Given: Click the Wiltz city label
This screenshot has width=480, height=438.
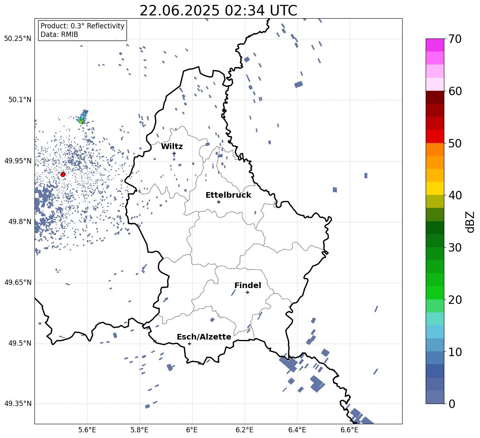Looking at the screenshot, I should point(172,147).
